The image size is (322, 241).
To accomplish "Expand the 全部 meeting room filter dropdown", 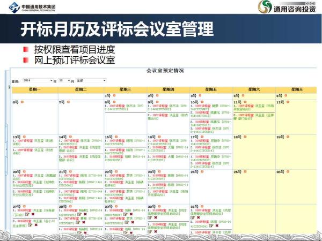I will tap(90, 80).
